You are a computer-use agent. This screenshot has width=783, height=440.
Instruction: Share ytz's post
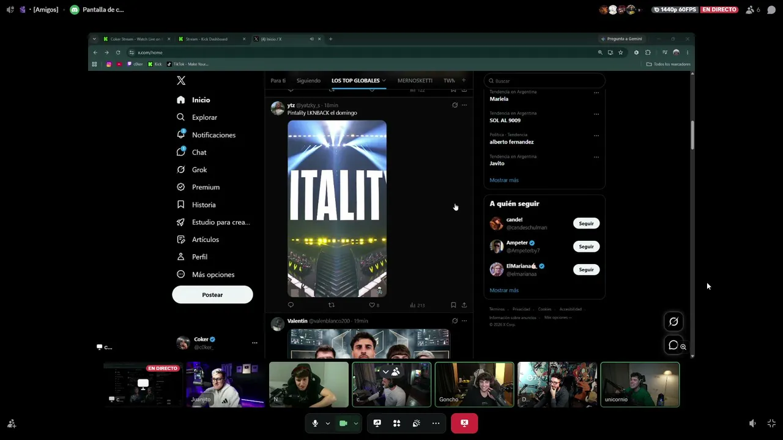(464, 305)
